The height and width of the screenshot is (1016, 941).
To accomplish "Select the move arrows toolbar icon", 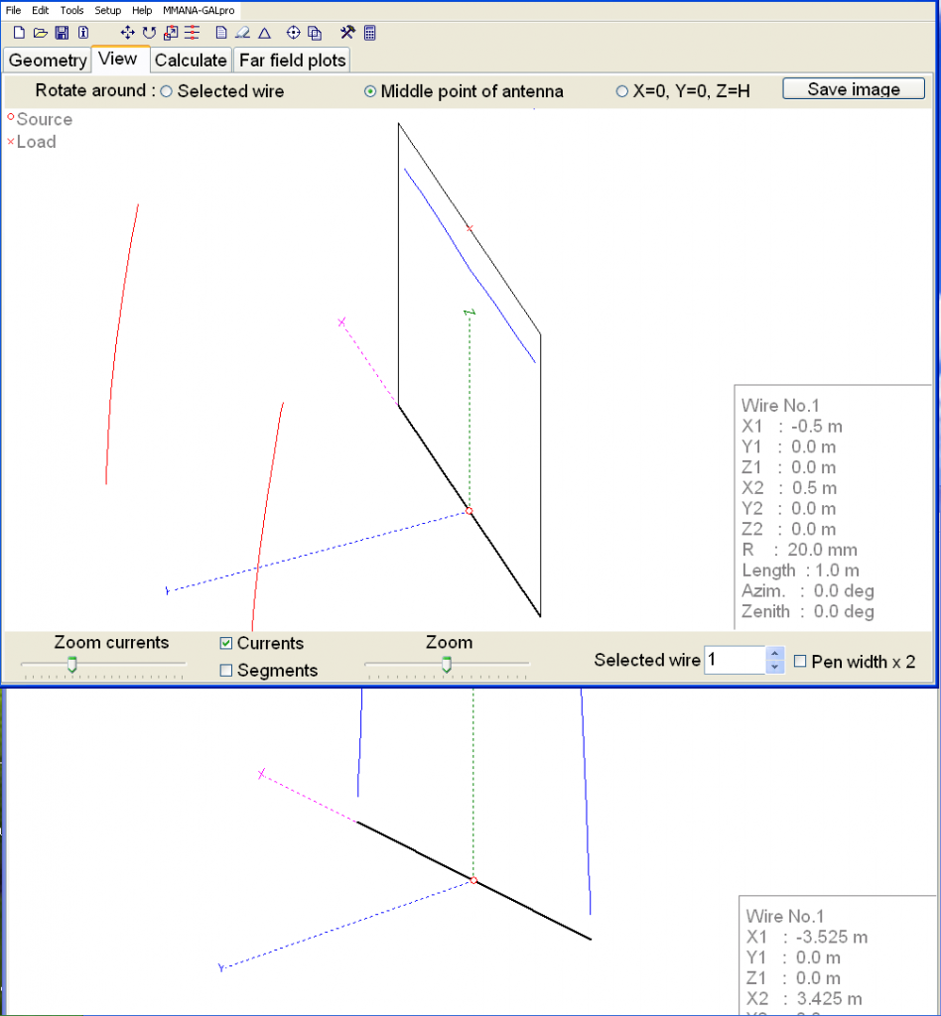I will pos(127,33).
